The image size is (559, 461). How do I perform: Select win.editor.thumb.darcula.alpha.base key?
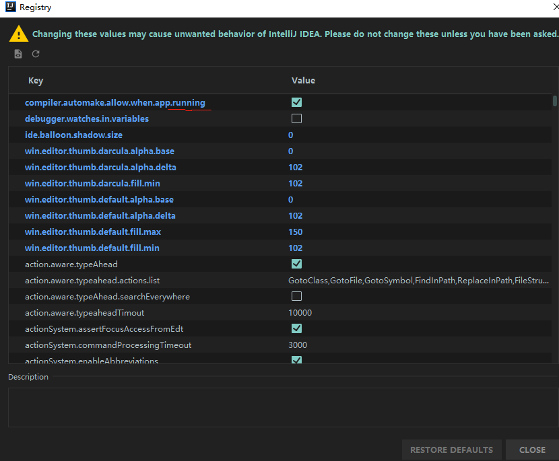click(x=100, y=151)
